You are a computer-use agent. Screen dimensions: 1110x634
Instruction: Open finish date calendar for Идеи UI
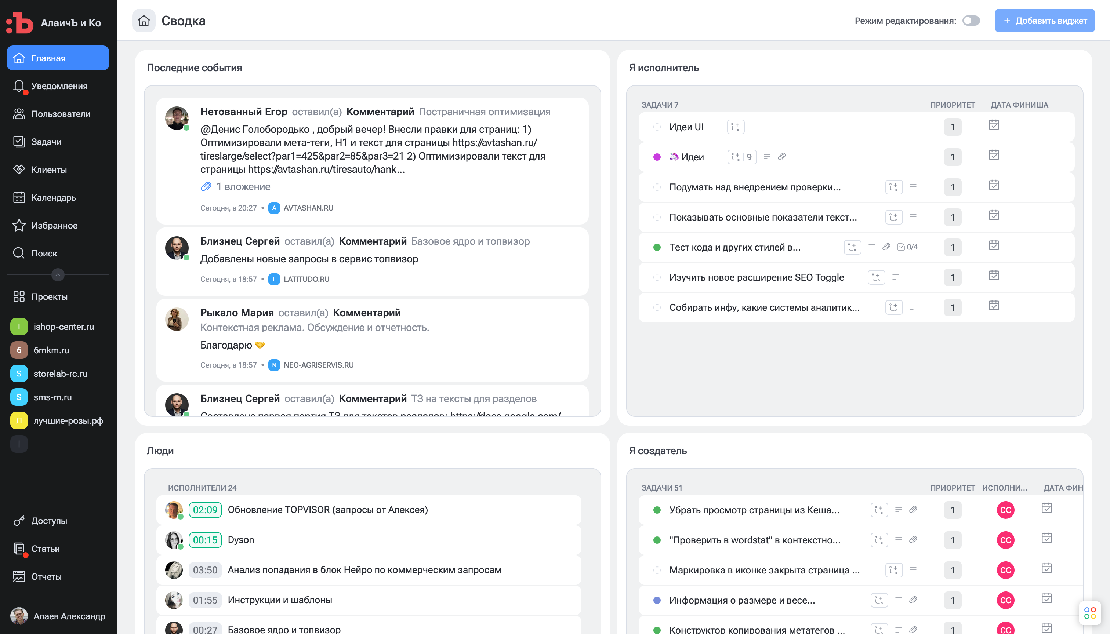click(994, 125)
